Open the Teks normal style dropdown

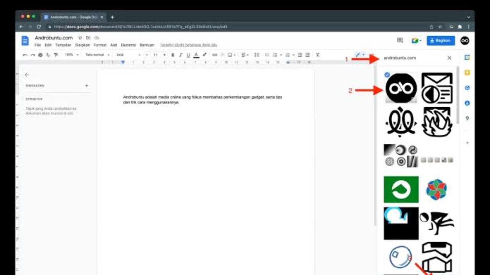(x=97, y=55)
